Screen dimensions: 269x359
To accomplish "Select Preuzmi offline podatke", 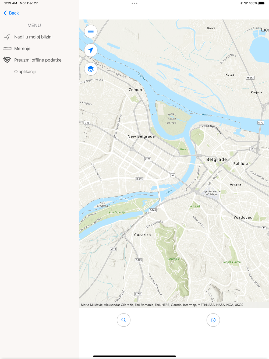I will pos(38,60).
